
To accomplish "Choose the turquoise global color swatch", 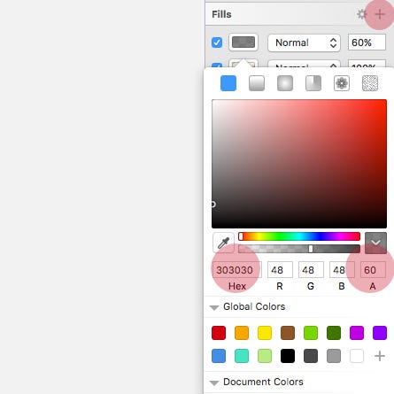I will [x=242, y=356].
